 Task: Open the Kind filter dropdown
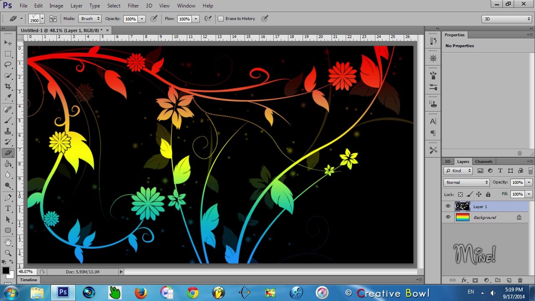click(x=458, y=171)
